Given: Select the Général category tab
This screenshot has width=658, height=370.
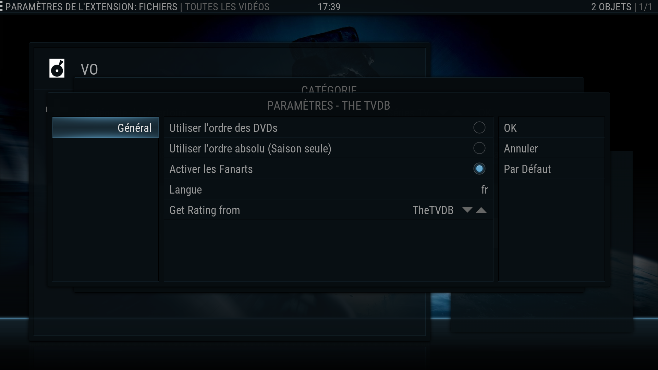Looking at the screenshot, I should pos(106,127).
